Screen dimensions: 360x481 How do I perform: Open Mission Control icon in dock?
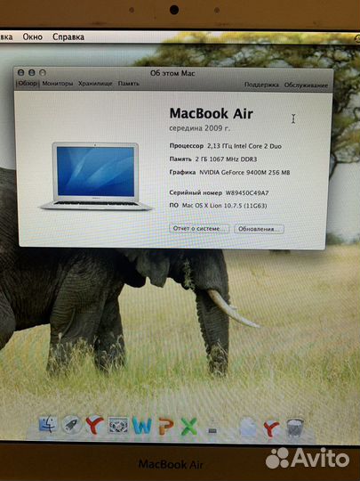pyautogui.click(x=118, y=425)
